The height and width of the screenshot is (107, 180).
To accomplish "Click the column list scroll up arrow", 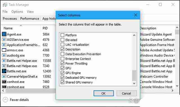I will click(134, 35).
